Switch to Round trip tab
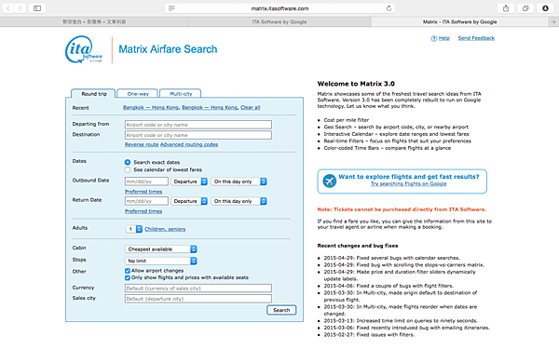The height and width of the screenshot is (349, 559). pos(94,94)
